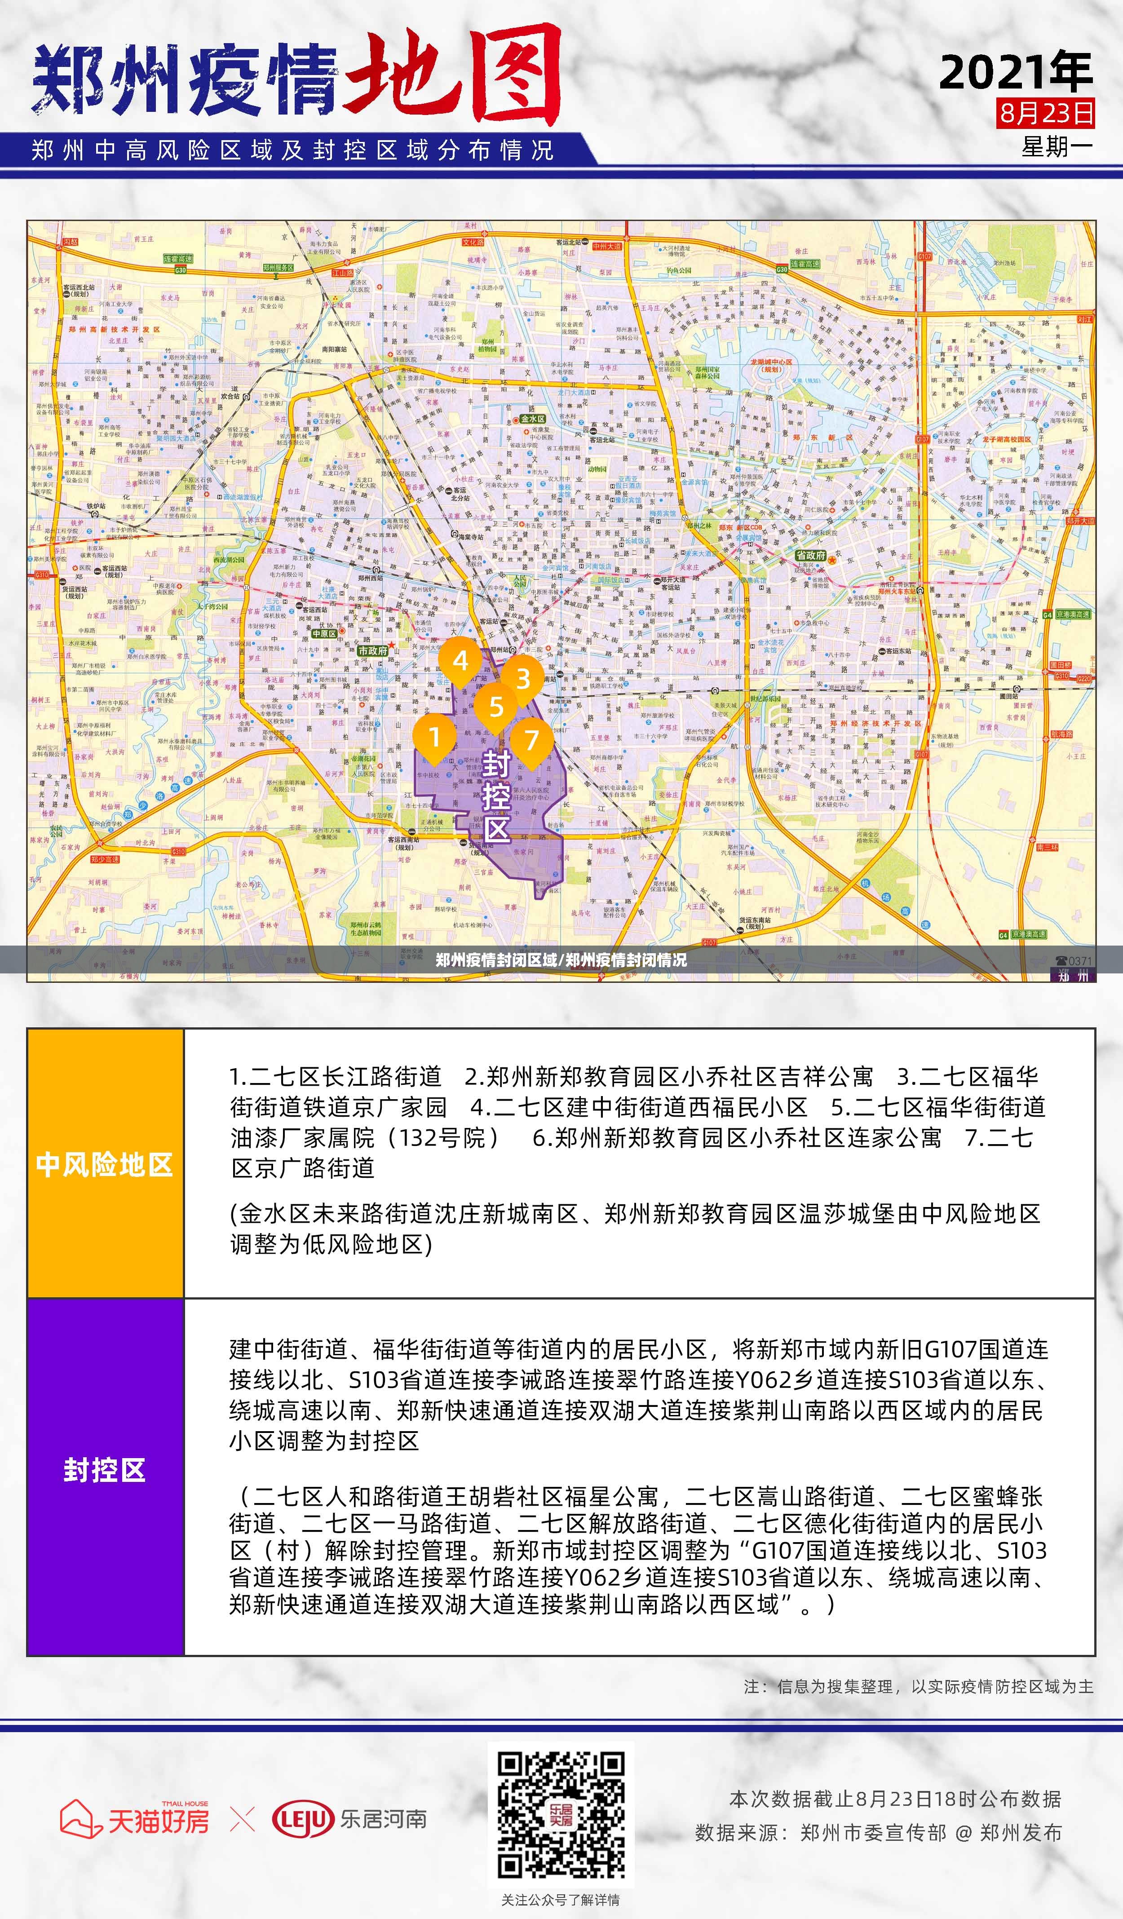Click orange map marker number 1
Viewport: 1123px width, 1919px height.
[x=434, y=736]
